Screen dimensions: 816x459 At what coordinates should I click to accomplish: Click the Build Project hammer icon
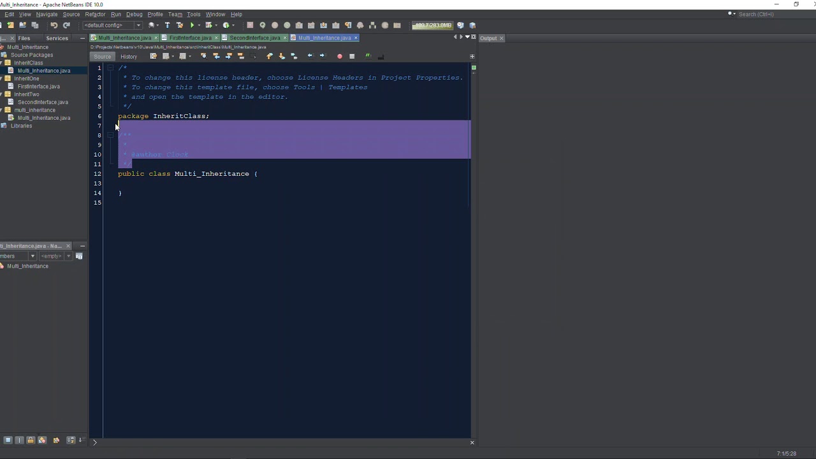coord(167,25)
